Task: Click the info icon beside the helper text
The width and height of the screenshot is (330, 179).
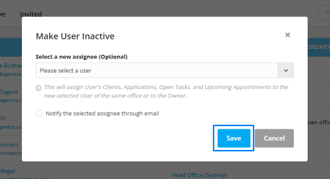Action: click(x=39, y=88)
